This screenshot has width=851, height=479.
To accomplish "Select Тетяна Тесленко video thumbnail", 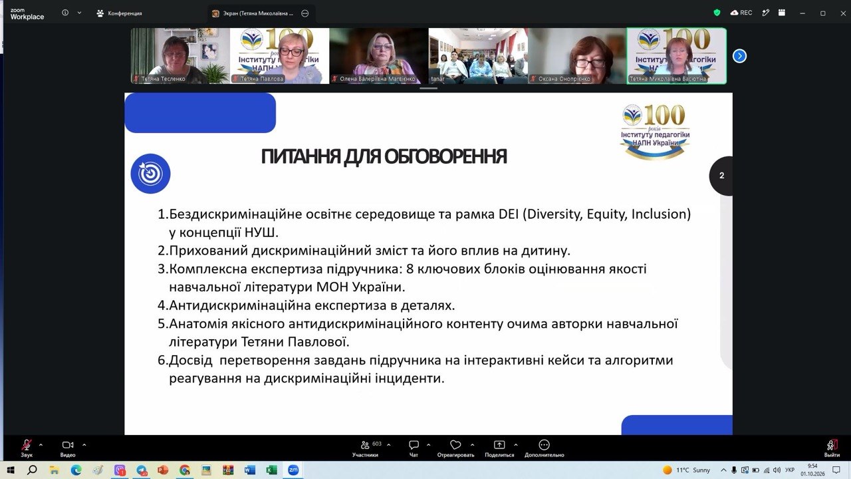I will (x=180, y=56).
